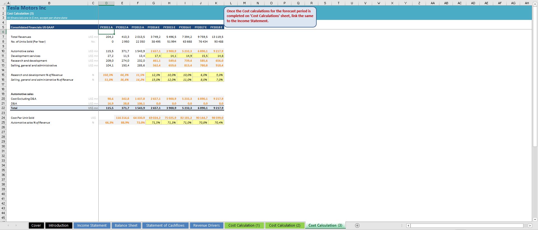The height and width of the screenshot is (230, 538).
Task: Select row 22 header
Action: [x=3, y=108]
